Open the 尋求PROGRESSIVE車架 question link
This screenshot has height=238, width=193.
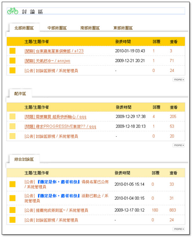(x=60, y=126)
